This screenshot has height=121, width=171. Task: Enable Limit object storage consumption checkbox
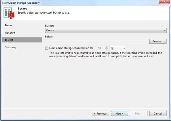(47, 48)
